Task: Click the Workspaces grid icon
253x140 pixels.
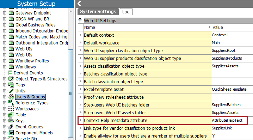Action: pyautogui.click(x=11, y=109)
